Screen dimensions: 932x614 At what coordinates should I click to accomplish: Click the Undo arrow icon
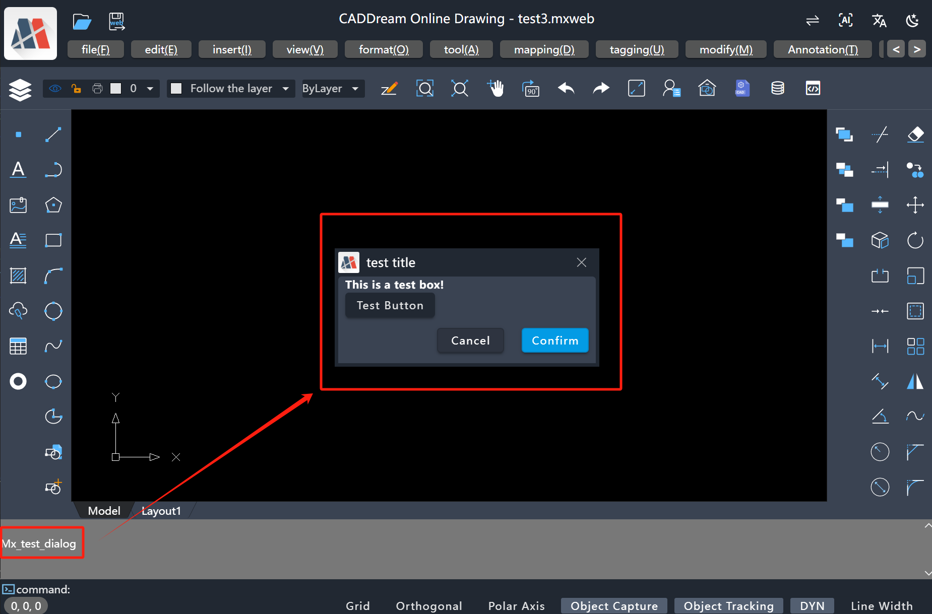click(x=566, y=89)
